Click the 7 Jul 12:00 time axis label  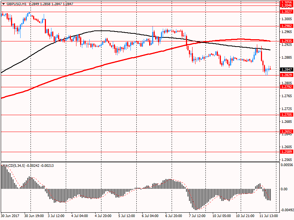197,216
